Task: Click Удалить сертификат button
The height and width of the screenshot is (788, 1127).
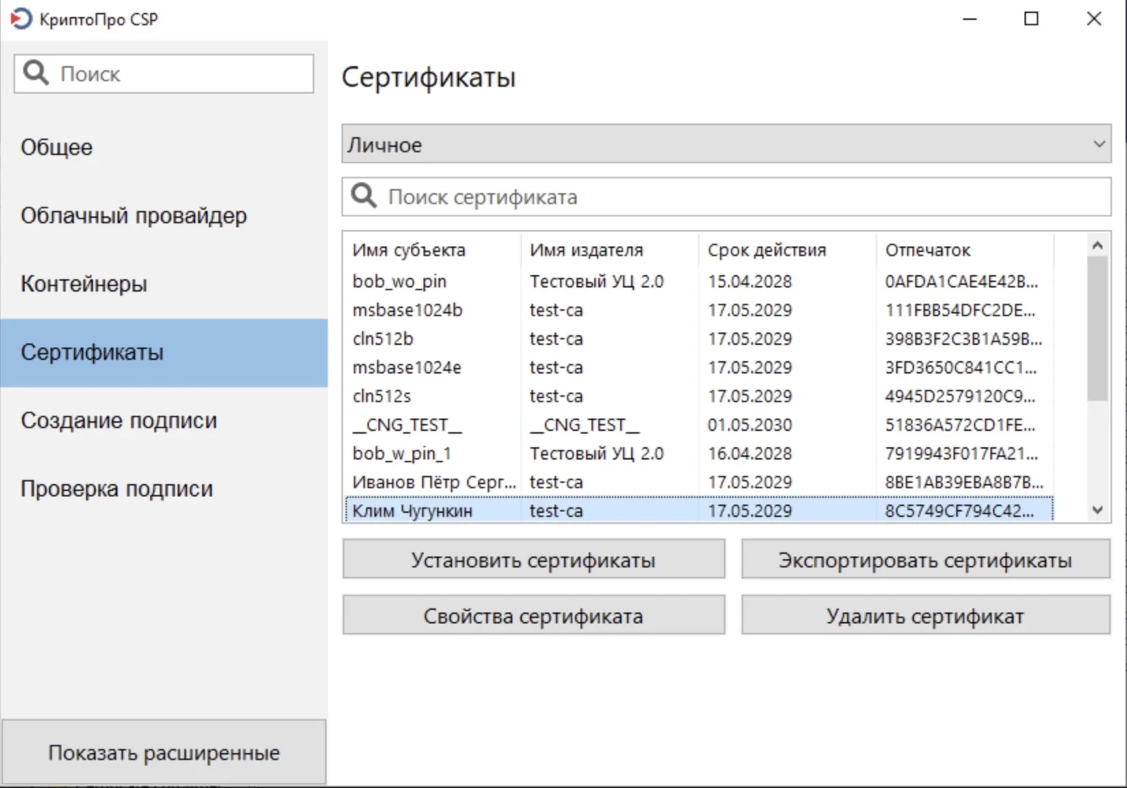Action: click(x=926, y=616)
